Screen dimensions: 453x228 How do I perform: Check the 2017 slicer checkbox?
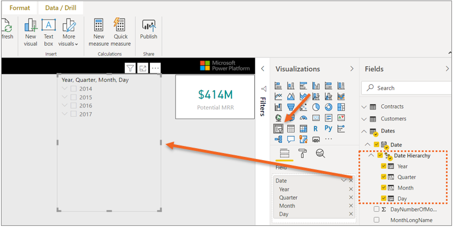[74, 114]
